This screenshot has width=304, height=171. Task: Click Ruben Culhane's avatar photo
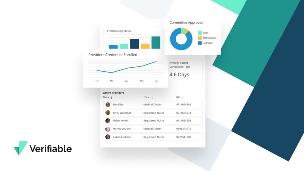108,137
